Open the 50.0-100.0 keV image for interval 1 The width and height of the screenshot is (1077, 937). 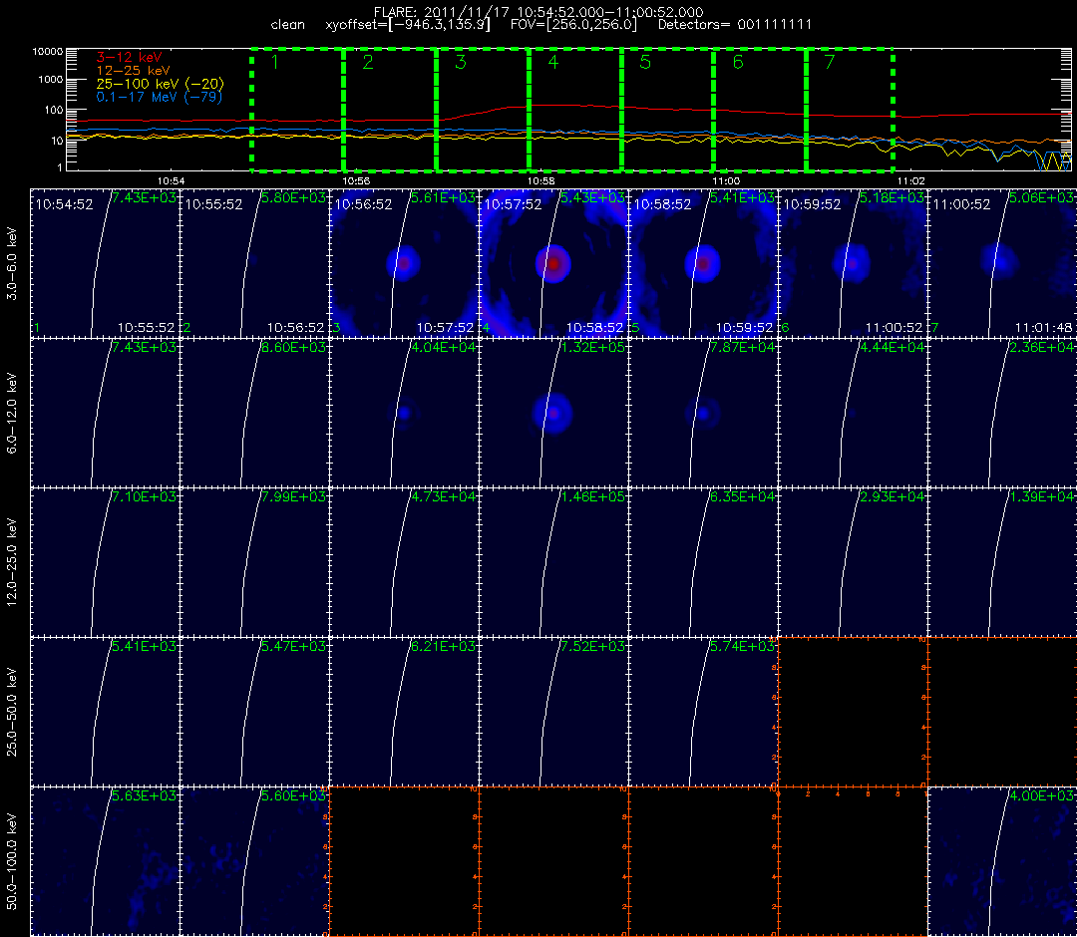(x=105, y=861)
